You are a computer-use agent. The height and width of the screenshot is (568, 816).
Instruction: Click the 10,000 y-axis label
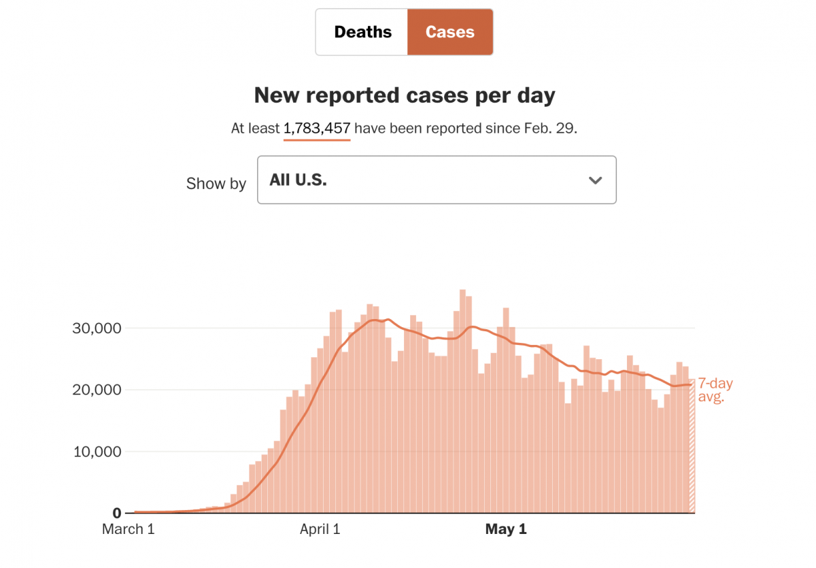(x=97, y=452)
